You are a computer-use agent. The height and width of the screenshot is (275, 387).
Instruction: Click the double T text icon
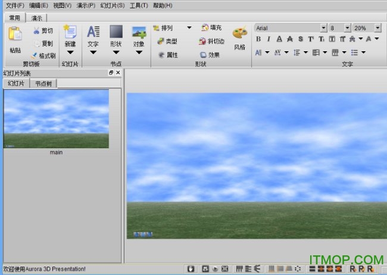tap(342, 39)
